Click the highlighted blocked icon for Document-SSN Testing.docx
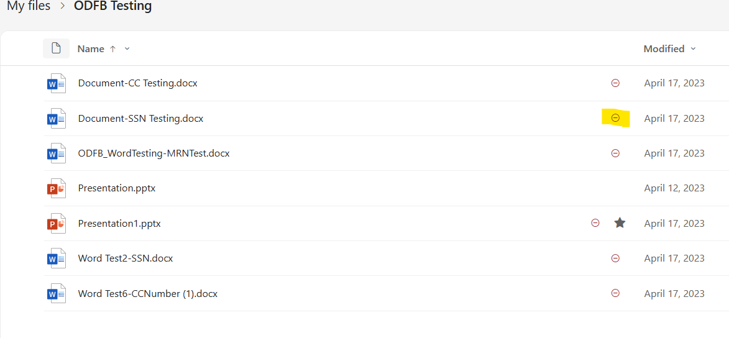Viewport: 729px width, 338px height. coord(615,118)
